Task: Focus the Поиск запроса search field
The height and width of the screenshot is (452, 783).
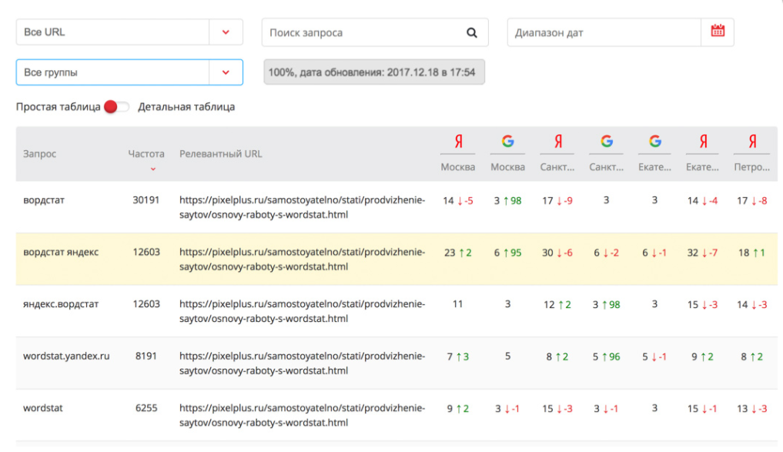Action: pyautogui.click(x=362, y=32)
